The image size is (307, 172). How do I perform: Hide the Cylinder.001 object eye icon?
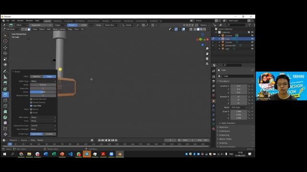(x=252, y=45)
